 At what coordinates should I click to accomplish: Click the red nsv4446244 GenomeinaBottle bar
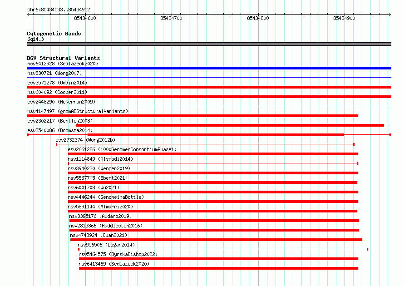click(213, 202)
